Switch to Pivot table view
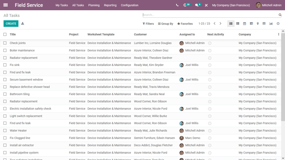This screenshot has height=160, width=285. (264, 23)
